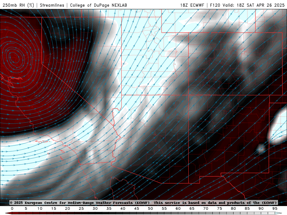Click the colorbar label "30"
The height and width of the screenshot is (215, 287).
95,209
